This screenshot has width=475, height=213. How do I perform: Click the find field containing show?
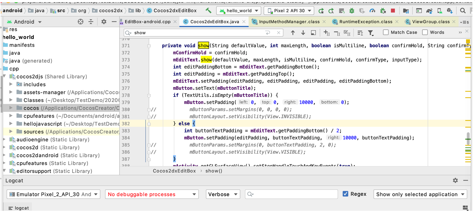click(203, 33)
